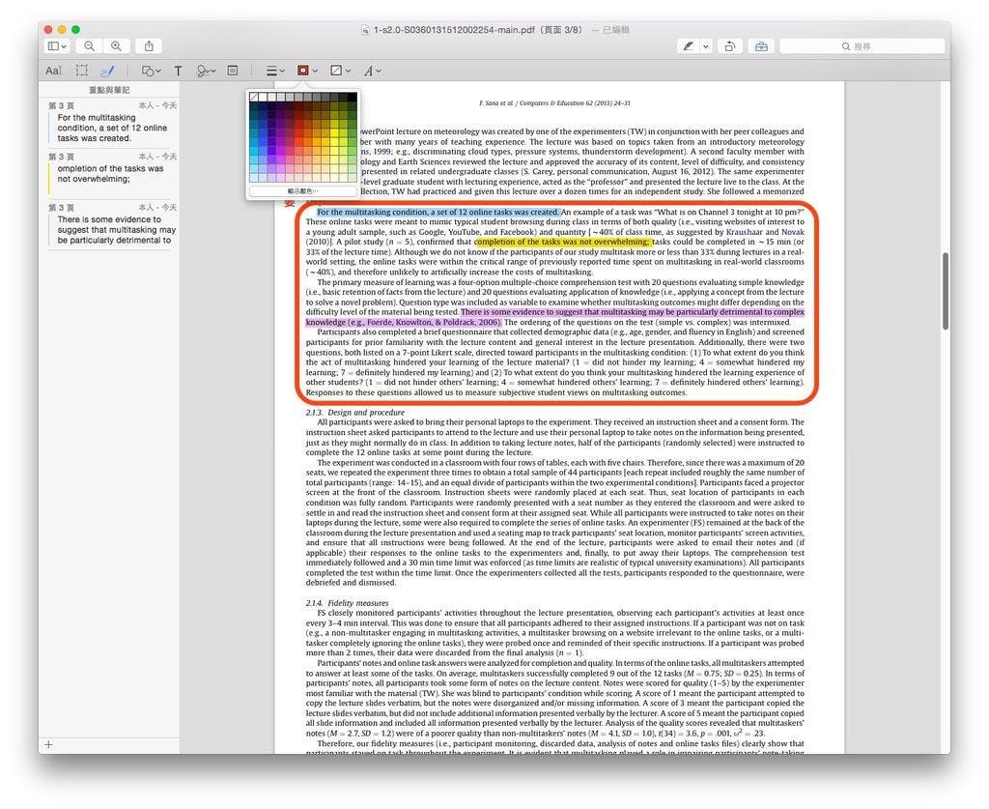Open the sidebar view mode dropdown
The height and width of the screenshot is (809, 989).
57,46
